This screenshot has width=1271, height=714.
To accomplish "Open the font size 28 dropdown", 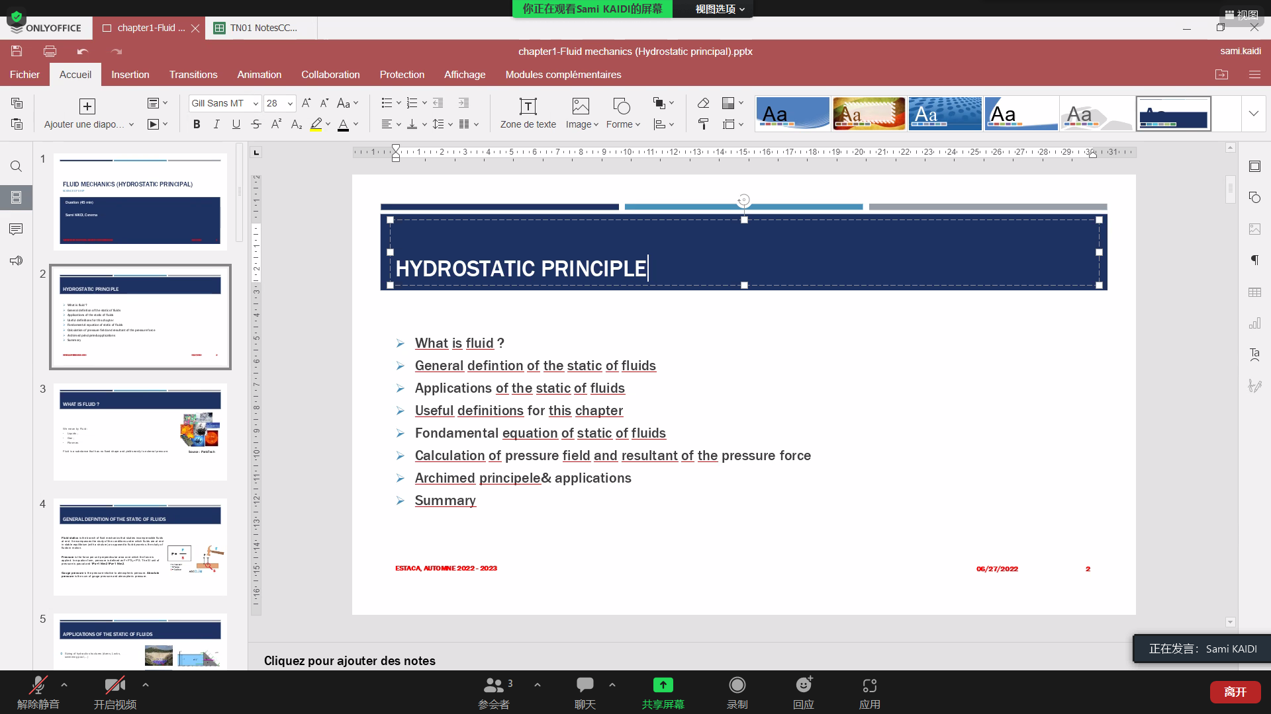I will coord(290,103).
